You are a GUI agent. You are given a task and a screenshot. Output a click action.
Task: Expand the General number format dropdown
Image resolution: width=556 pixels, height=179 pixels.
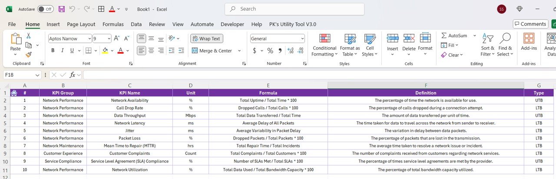click(302, 39)
